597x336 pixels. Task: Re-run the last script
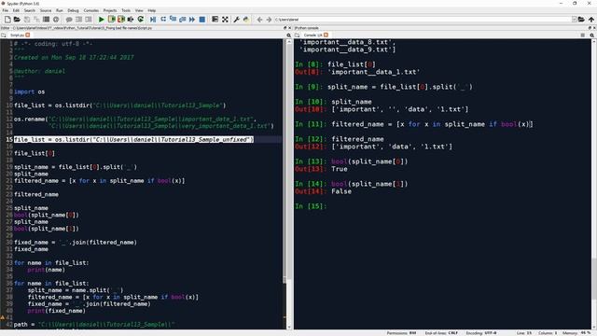pos(141,19)
